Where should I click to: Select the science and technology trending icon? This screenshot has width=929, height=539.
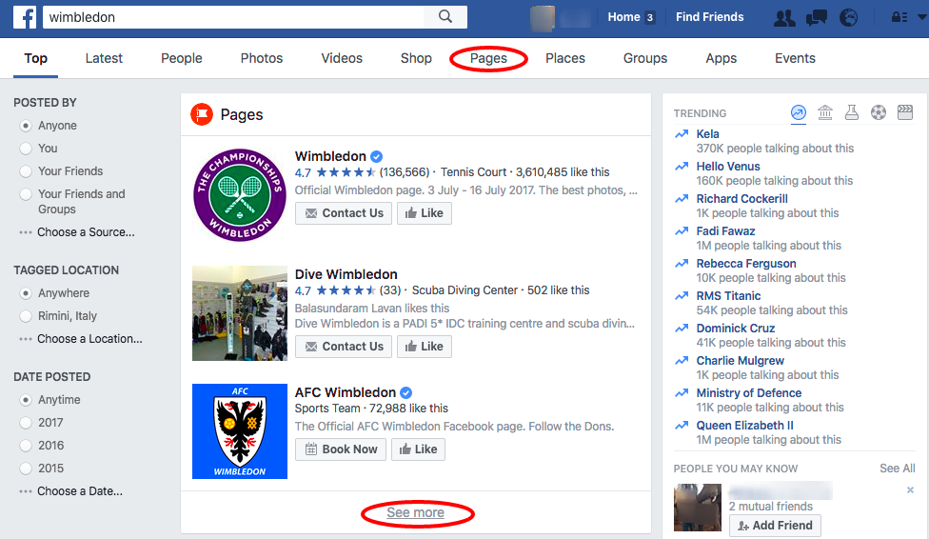coord(852,112)
